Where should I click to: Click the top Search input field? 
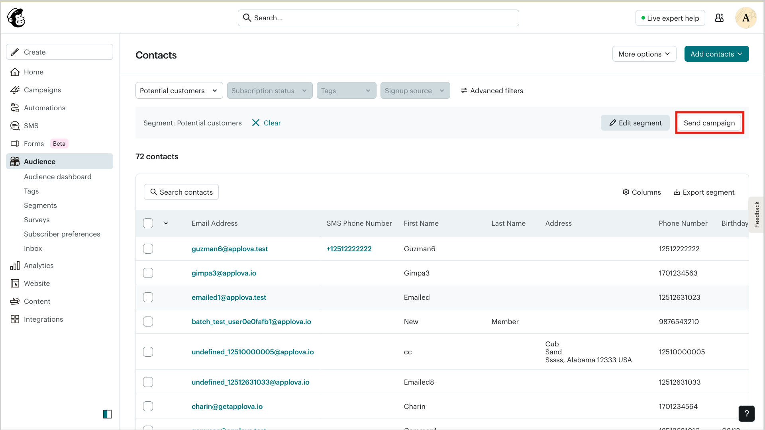(378, 18)
